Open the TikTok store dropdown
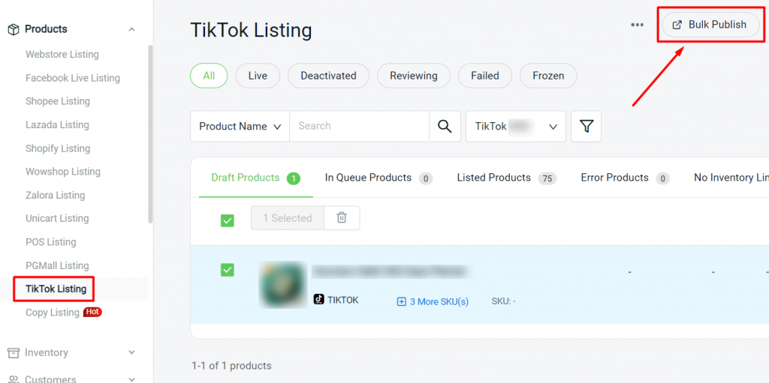The width and height of the screenshot is (769, 383). tap(515, 127)
